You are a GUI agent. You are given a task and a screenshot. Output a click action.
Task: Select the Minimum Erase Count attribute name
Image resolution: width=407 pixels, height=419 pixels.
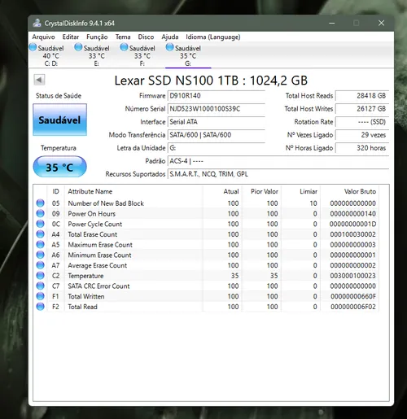(x=99, y=255)
